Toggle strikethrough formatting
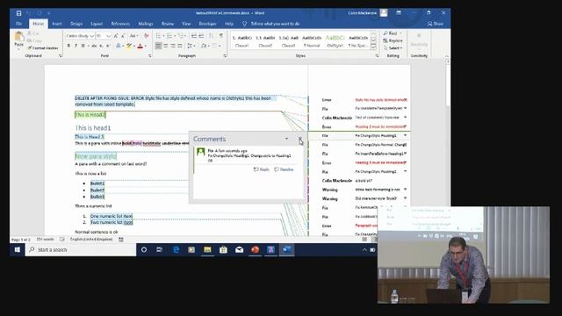The height and width of the screenshot is (316, 562). [x=94, y=46]
